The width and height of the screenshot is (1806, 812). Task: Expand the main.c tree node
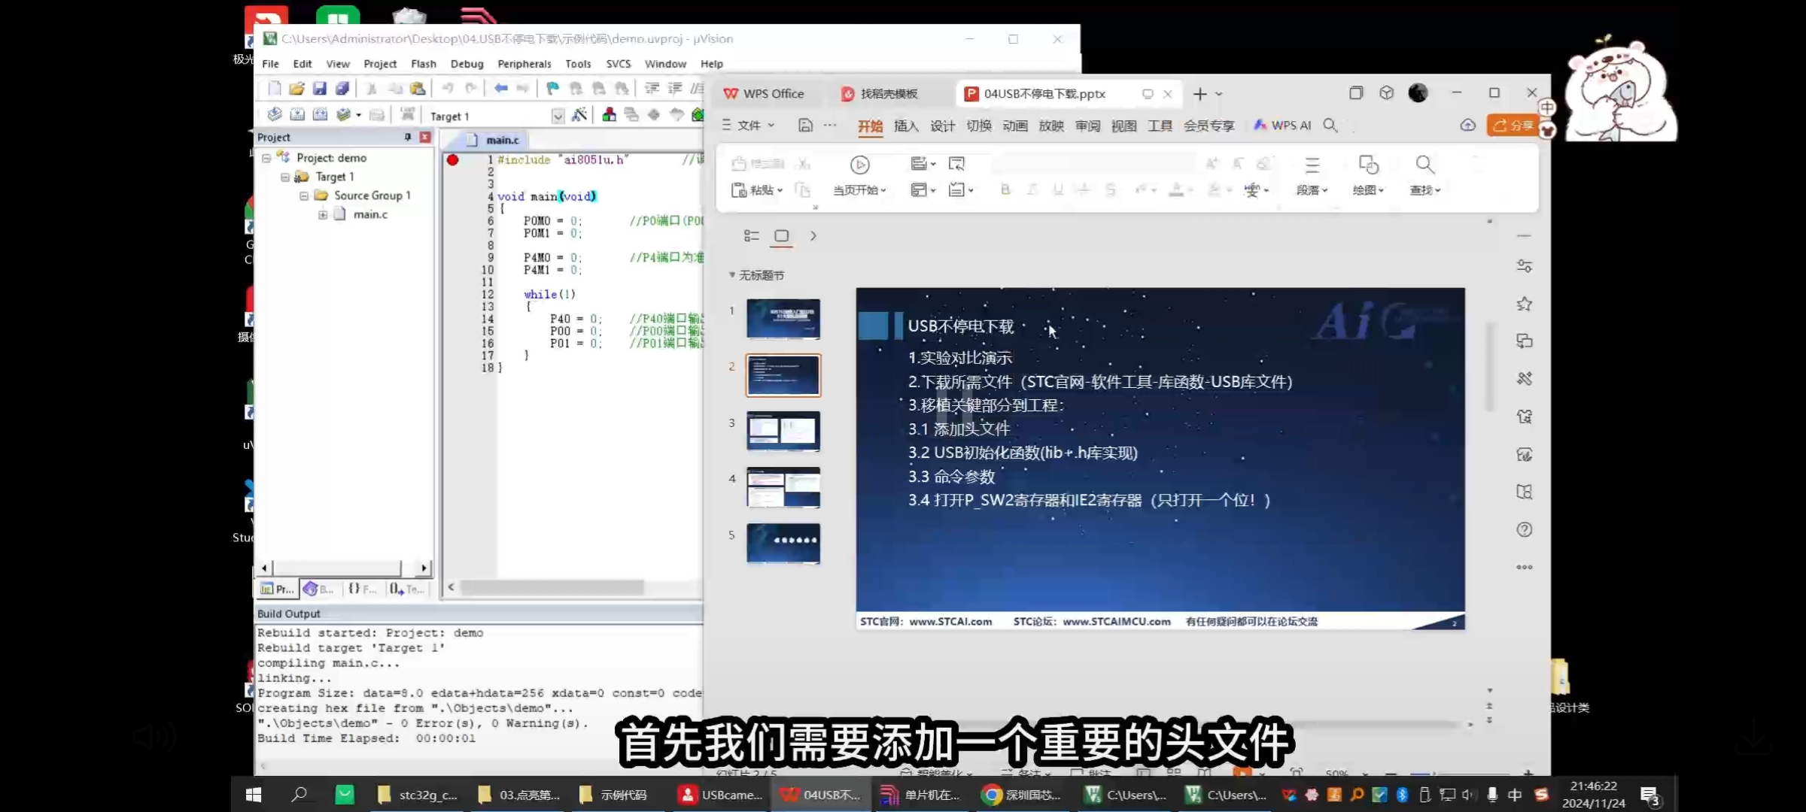(323, 215)
